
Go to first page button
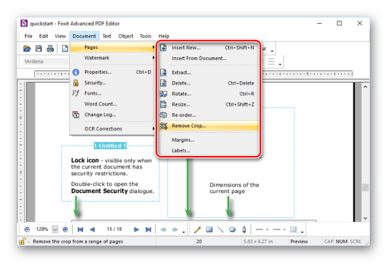[80, 230]
